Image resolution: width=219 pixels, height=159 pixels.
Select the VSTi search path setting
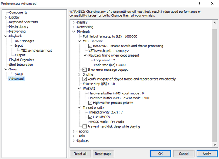click(108, 50)
